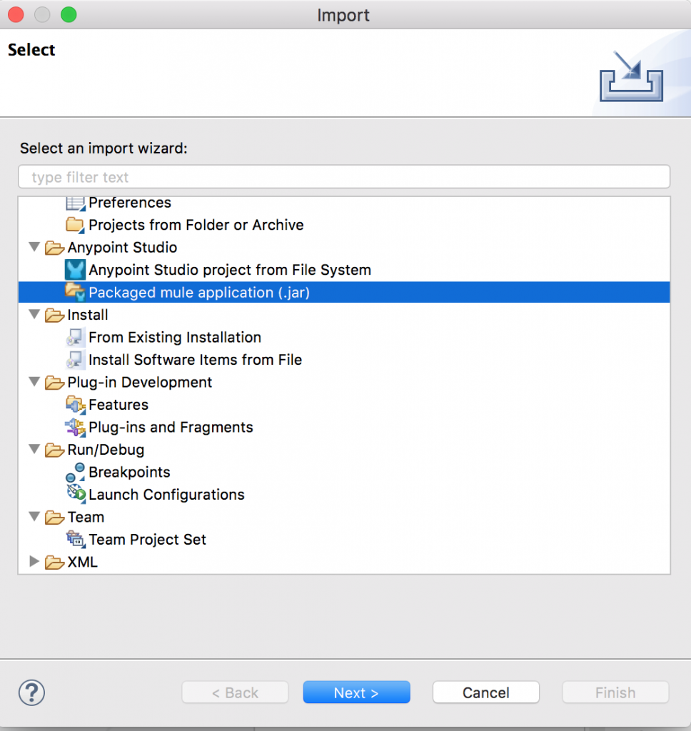Viewport: 691px width, 731px height.
Task: Collapse the Run/Debug category
Action: click(34, 450)
